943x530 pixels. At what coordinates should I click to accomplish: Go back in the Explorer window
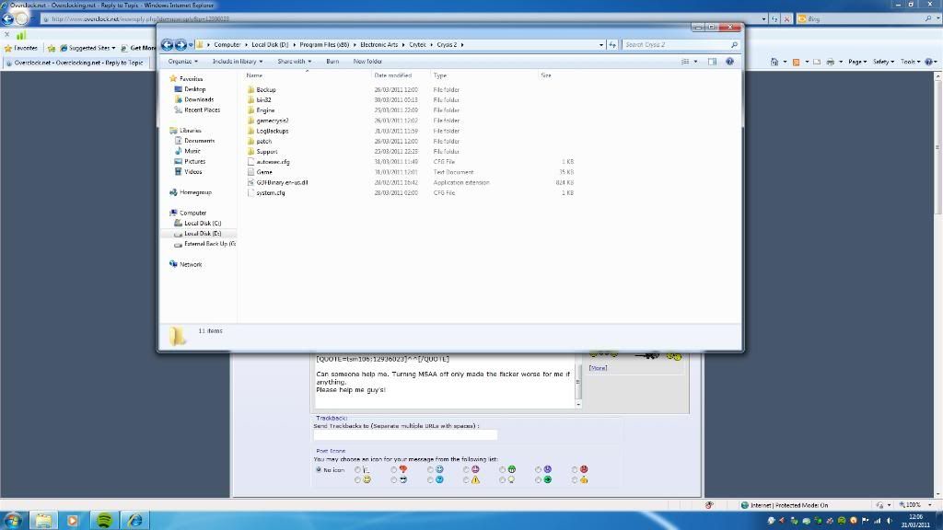click(168, 44)
